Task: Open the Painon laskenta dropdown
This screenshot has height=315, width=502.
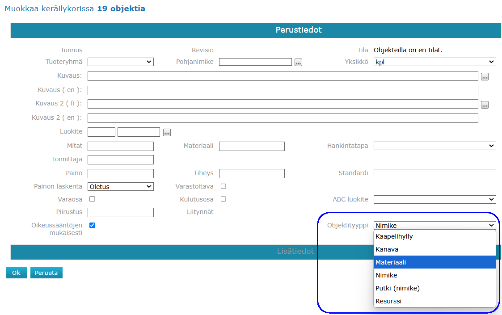Action: (121, 186)
